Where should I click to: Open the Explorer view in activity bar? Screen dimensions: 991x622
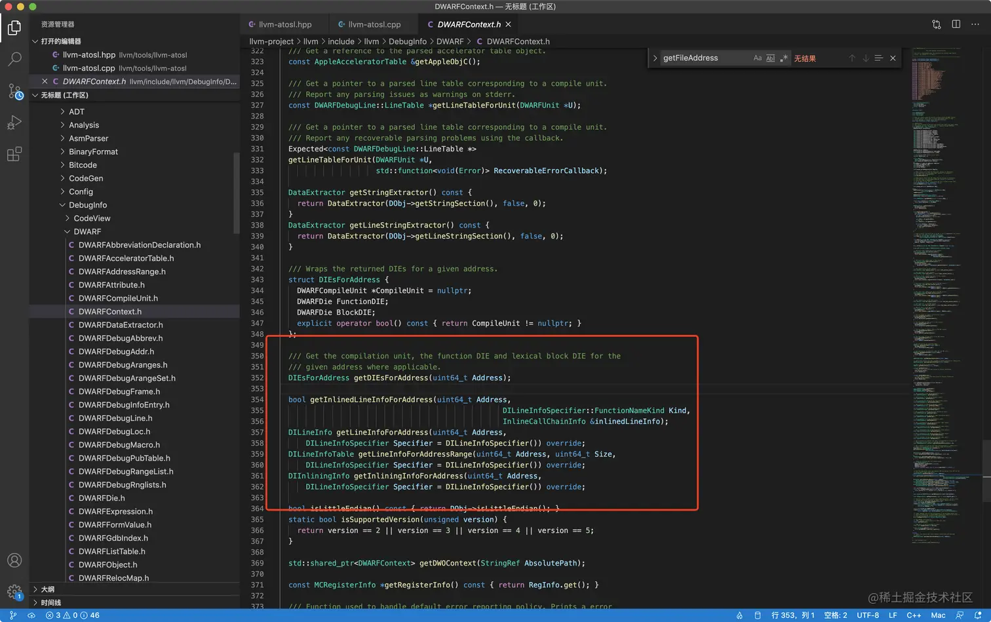click(x=14, y=28)
